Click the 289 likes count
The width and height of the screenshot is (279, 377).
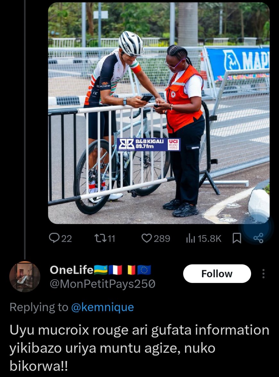162,238
